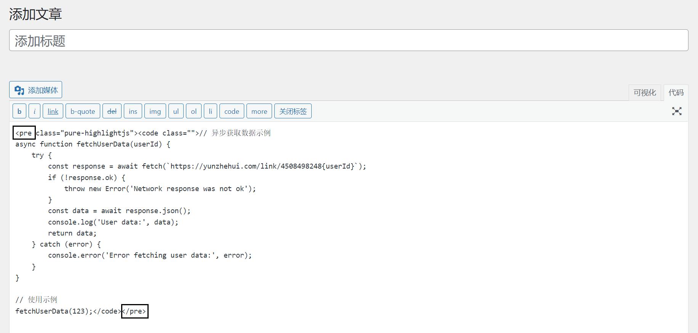This screenshot has height=333, width=698.
Task: Click the ol ordered list button
Action: tap(194, 111)
